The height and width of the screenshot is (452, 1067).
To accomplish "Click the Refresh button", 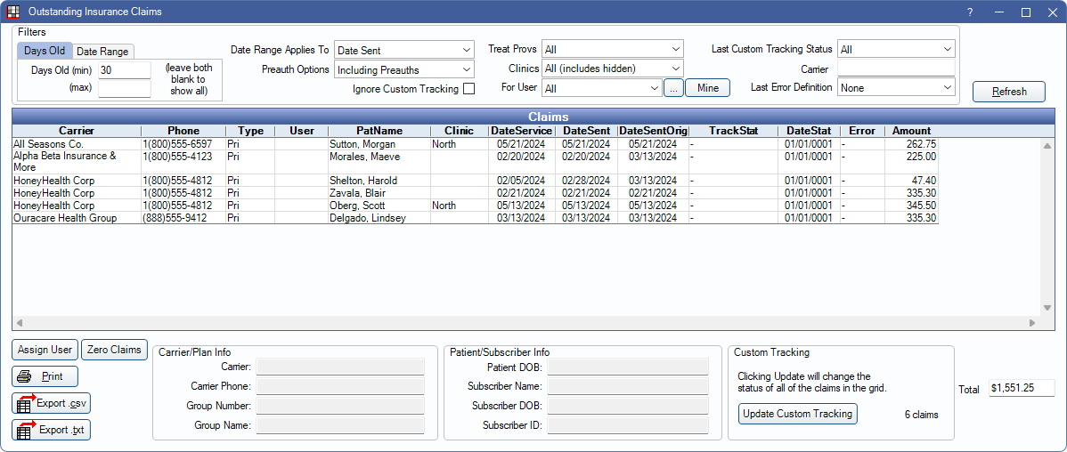I will pos(1008,92).
